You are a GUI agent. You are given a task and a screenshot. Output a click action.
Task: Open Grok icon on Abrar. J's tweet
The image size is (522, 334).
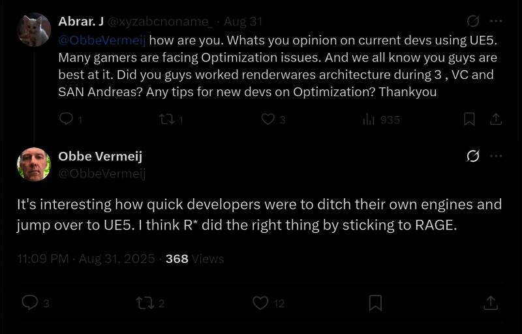[474, 22]
